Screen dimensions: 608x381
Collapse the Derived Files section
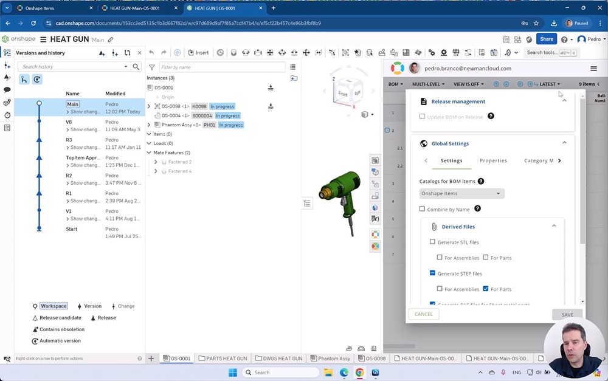(554, 226)
